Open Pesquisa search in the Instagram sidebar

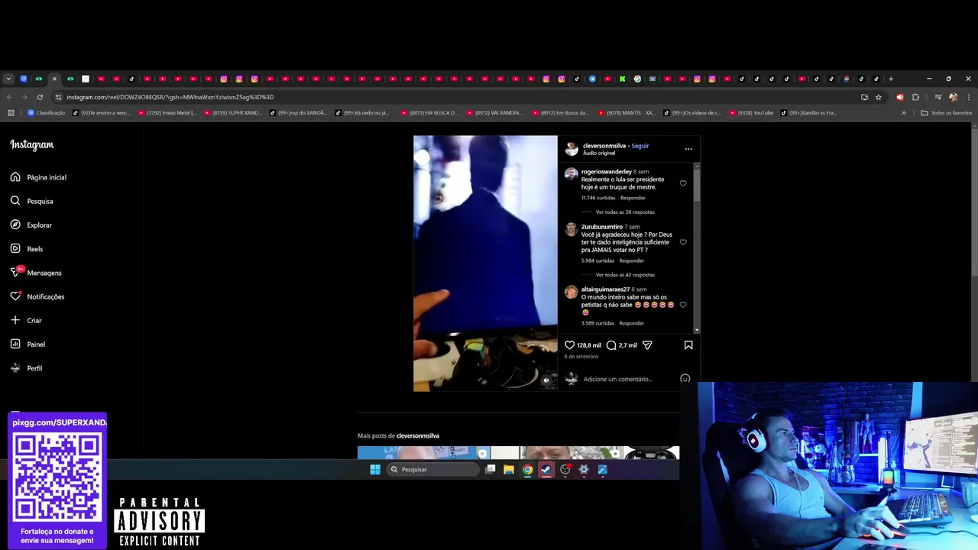pyautogui.click(x=32, y=201)
